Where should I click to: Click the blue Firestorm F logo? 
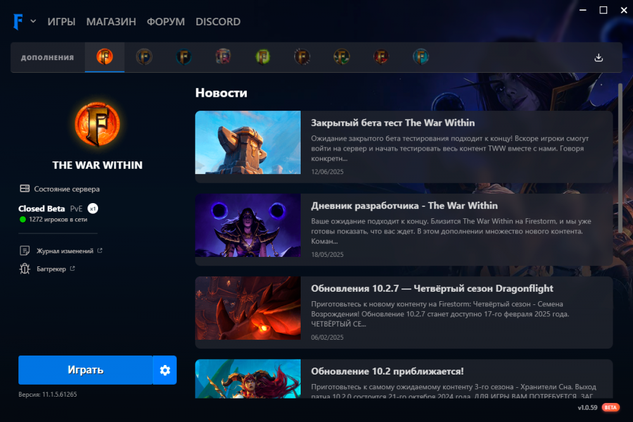[x=18, y=22]
